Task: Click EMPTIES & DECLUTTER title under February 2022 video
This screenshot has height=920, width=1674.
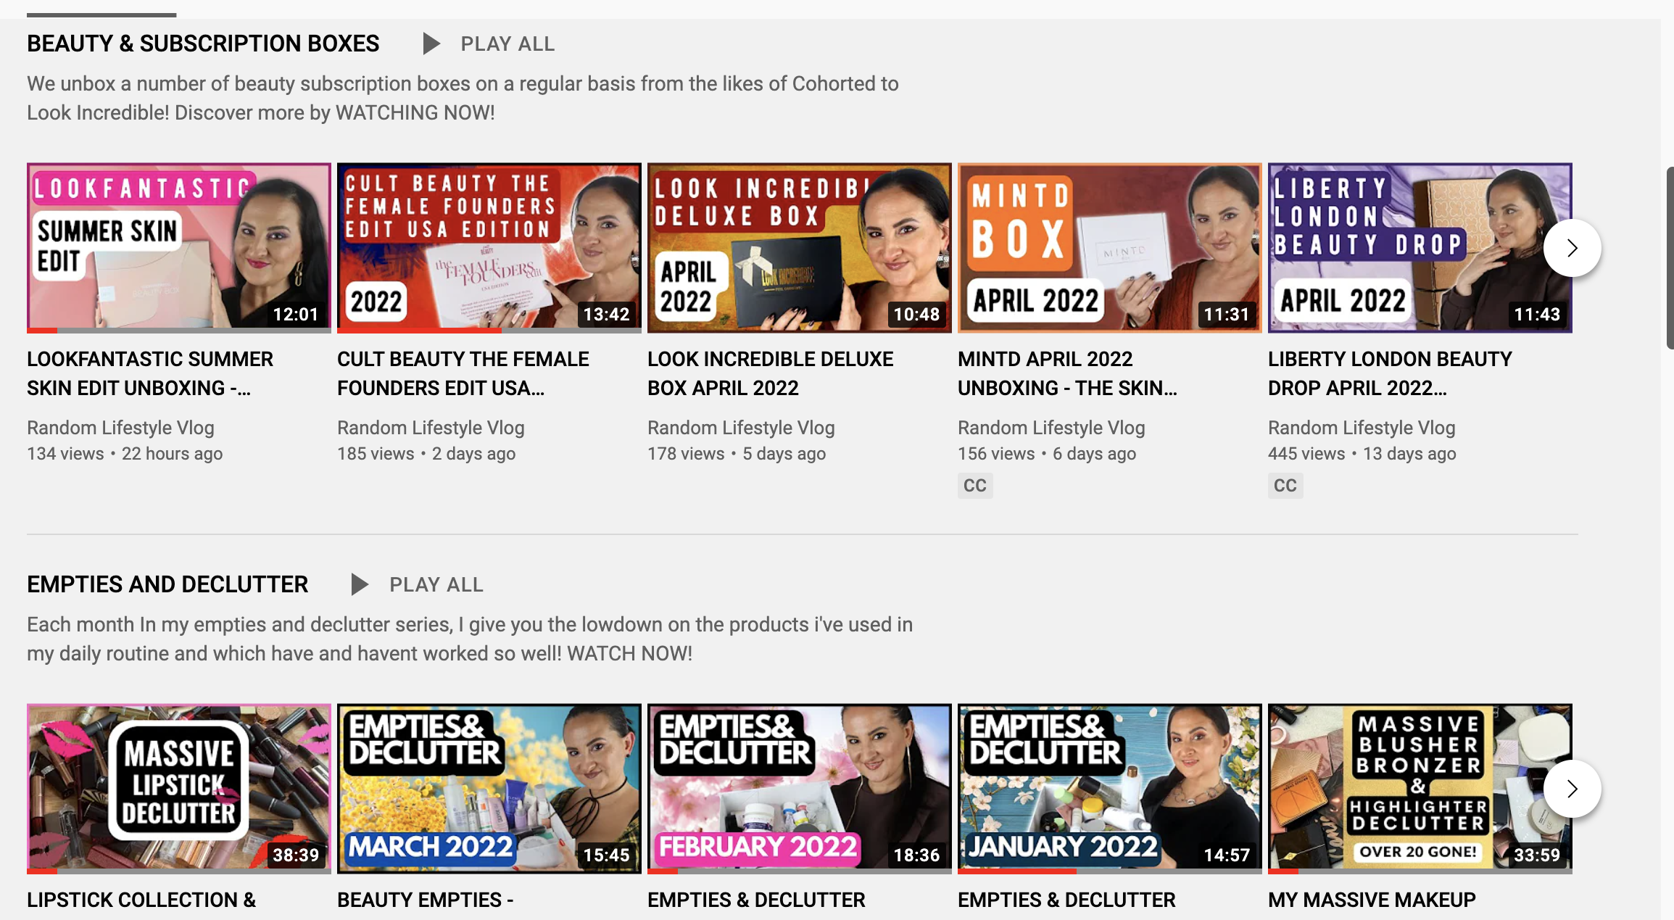Action: pyautogui.click(x=756, y=900)
